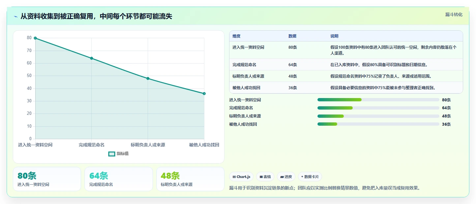Toggle the 指标值 legend swatch under the chart
The image size is (476, 204).
[x=112, y=154]
